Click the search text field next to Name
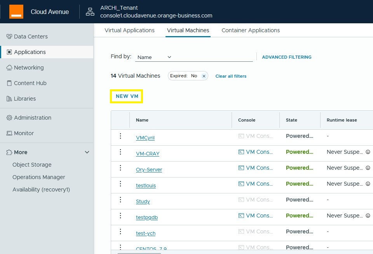The height and width of the screenshot is (254, 373). pyautogui.click(x=213, y=57)
